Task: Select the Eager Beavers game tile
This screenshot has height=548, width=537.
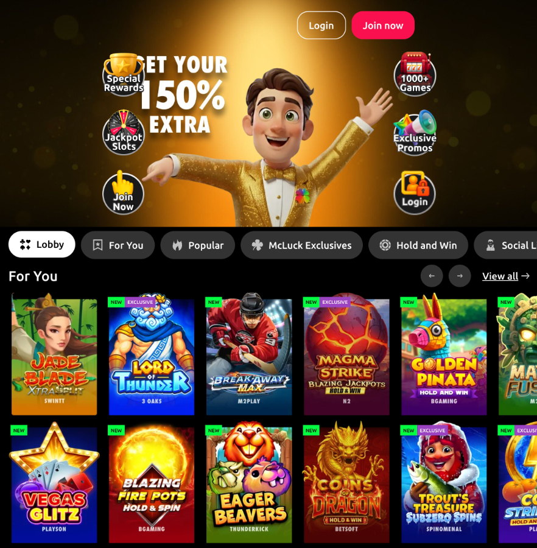Action: tap(249, 482)
